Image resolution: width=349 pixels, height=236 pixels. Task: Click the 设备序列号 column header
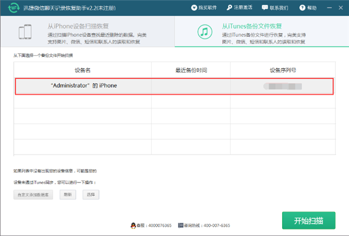(x=283, y=70)
